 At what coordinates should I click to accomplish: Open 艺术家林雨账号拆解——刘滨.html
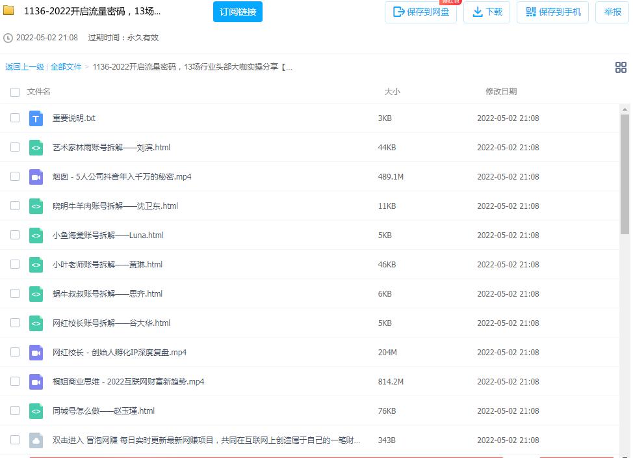tap(111, 148)
